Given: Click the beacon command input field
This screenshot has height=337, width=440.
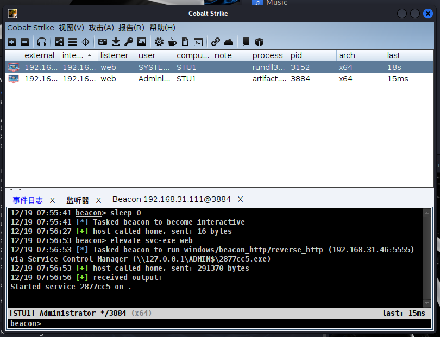Looking at the screenshot, I should tap(219, 323).
